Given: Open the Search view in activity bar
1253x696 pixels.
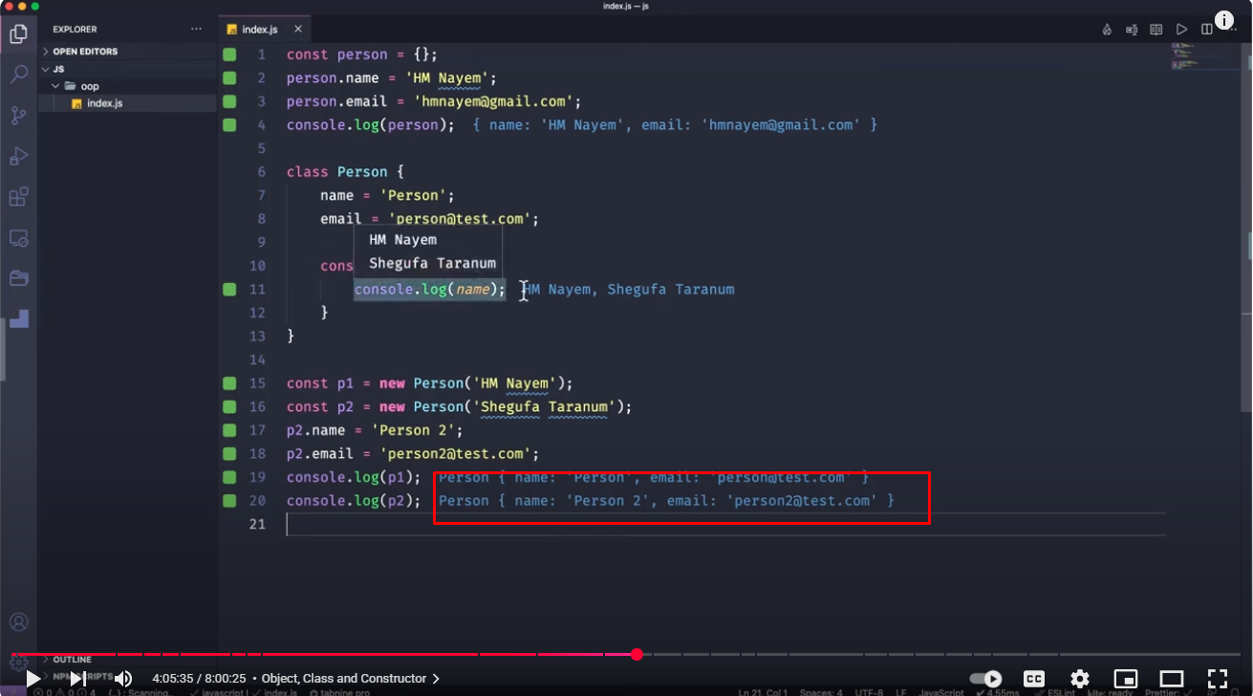Looking at the screenshot, I should click(18, 75).
